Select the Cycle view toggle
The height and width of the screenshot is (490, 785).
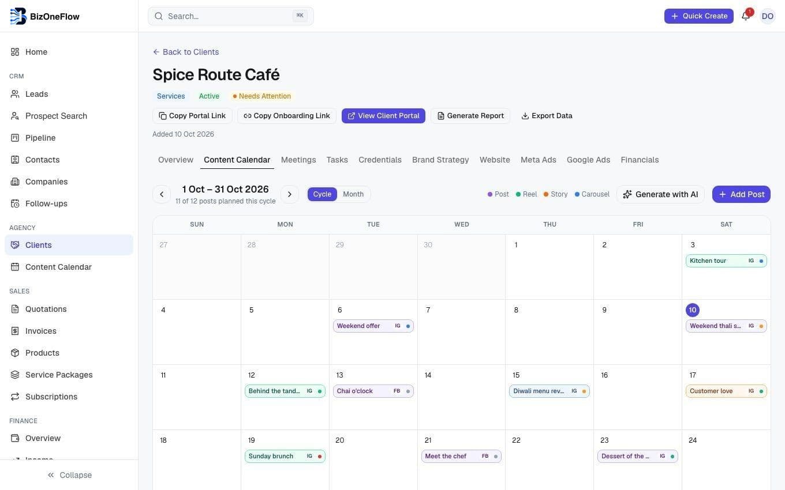322,194
